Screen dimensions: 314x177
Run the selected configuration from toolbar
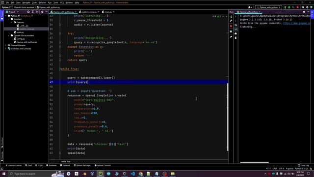[x=285, y=7]
